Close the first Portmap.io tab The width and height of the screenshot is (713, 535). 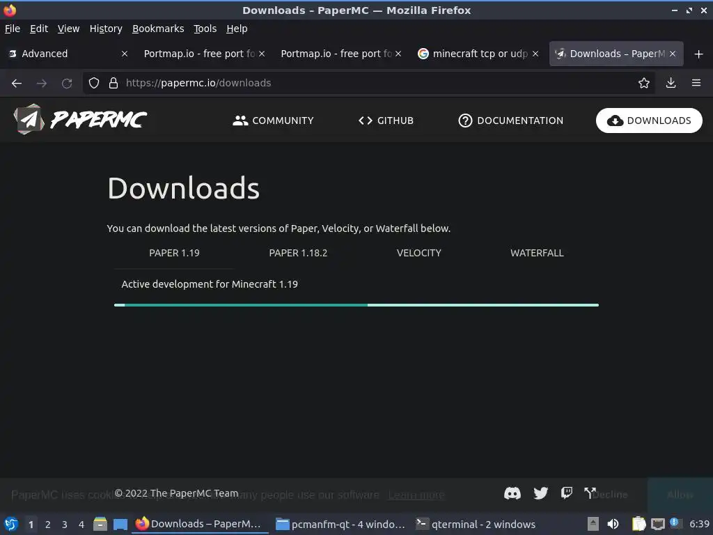tap(262, 54)
